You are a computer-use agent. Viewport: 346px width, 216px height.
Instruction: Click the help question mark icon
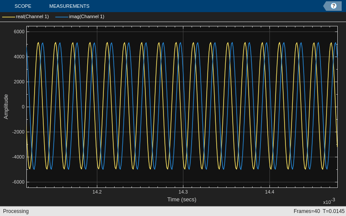333,6
